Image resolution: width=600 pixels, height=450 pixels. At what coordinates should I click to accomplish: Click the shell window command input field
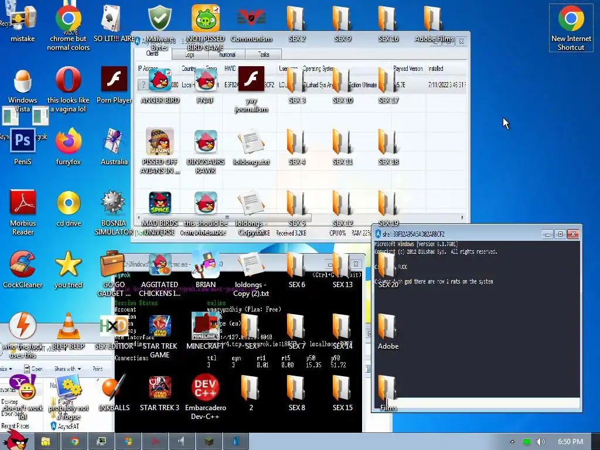point(477,403)
